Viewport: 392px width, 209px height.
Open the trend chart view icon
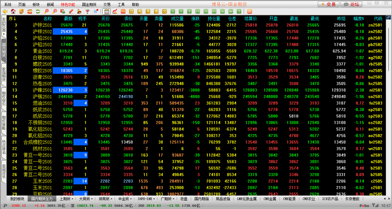(x=115, y=11)
